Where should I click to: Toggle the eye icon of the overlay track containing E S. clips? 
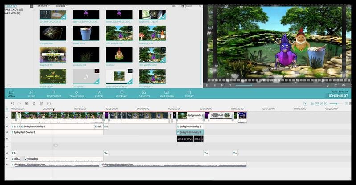[7, 126]
